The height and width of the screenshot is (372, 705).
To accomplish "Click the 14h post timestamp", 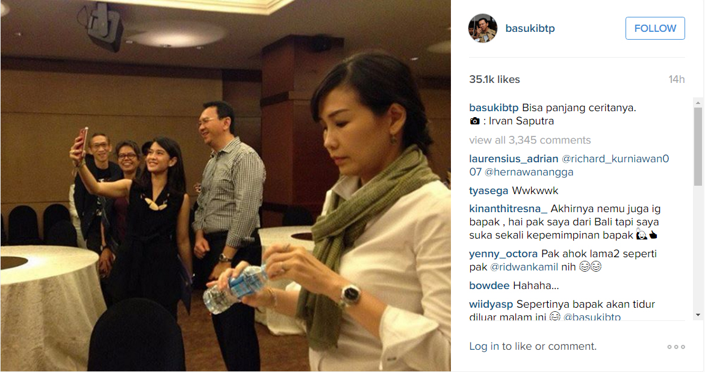I will point(677,79).
